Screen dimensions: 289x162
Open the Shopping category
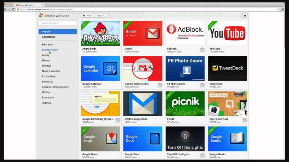click(x=47, y=82)
